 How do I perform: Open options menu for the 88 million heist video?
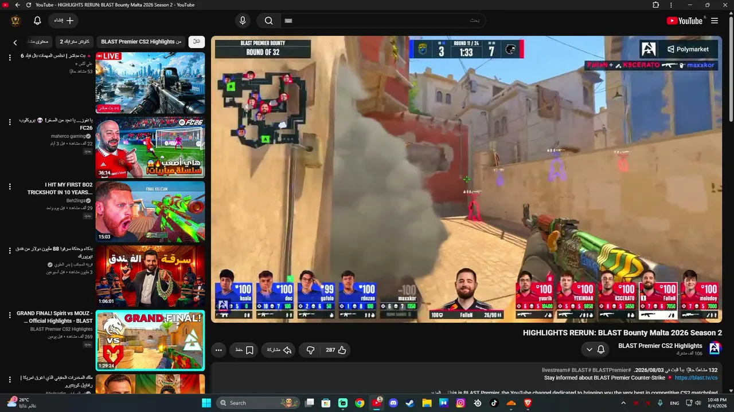(10, 251)
